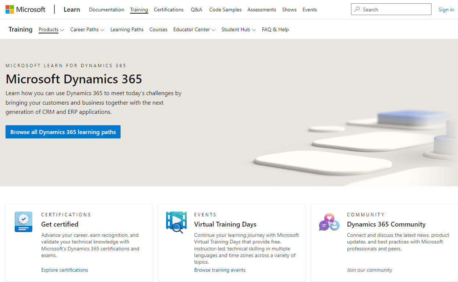This screenshot has height=282, width=458.
Task: Click the COMMUNITY card label
Action: pyautogui.click(x=366, y=215)
